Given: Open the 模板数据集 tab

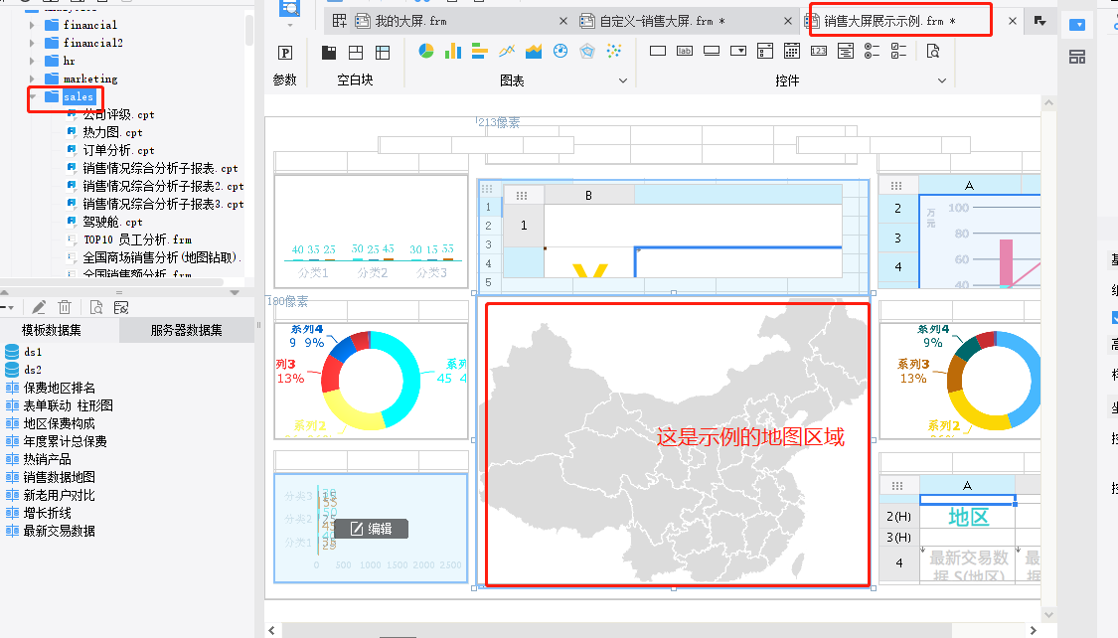Looking at the screenshot, I should point(52,330).
